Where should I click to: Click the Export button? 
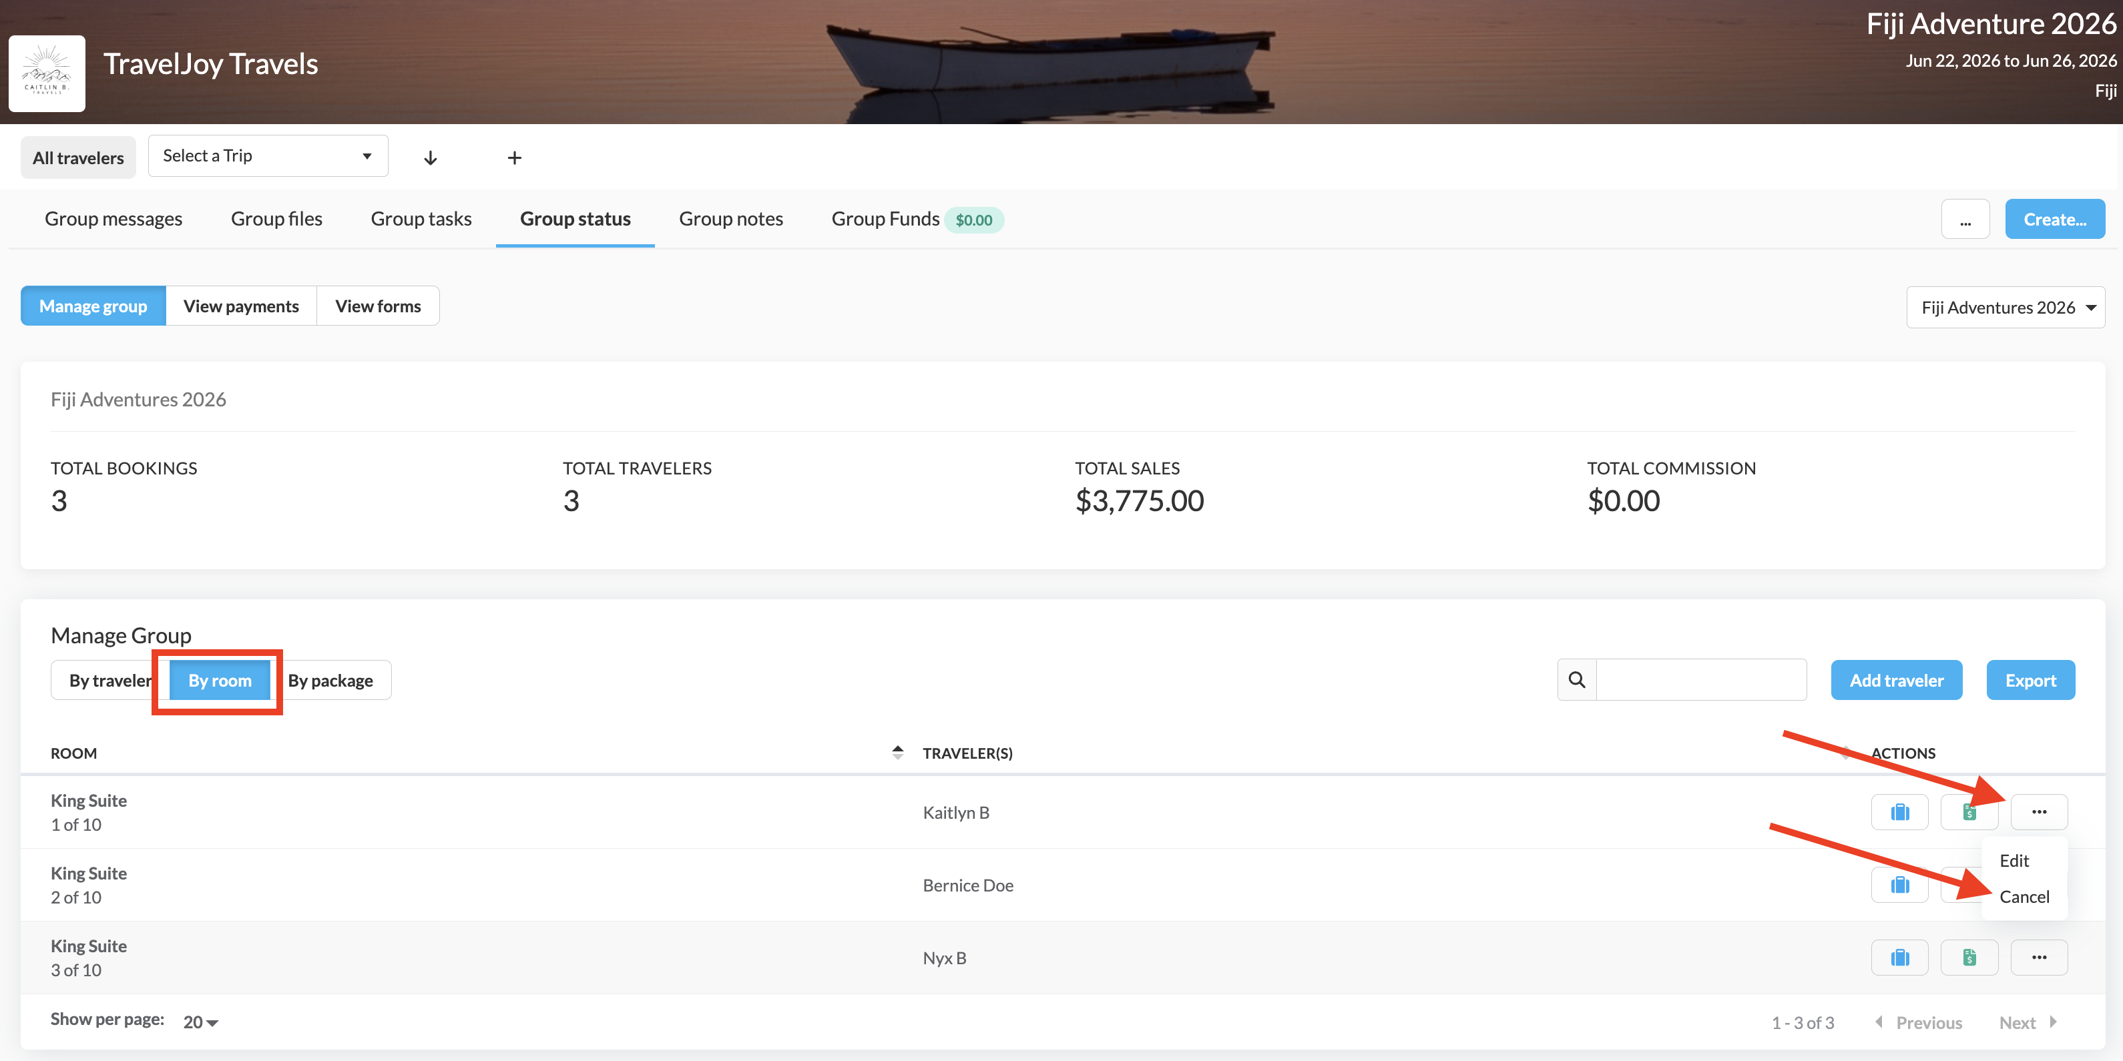[x=2030, y=681]
